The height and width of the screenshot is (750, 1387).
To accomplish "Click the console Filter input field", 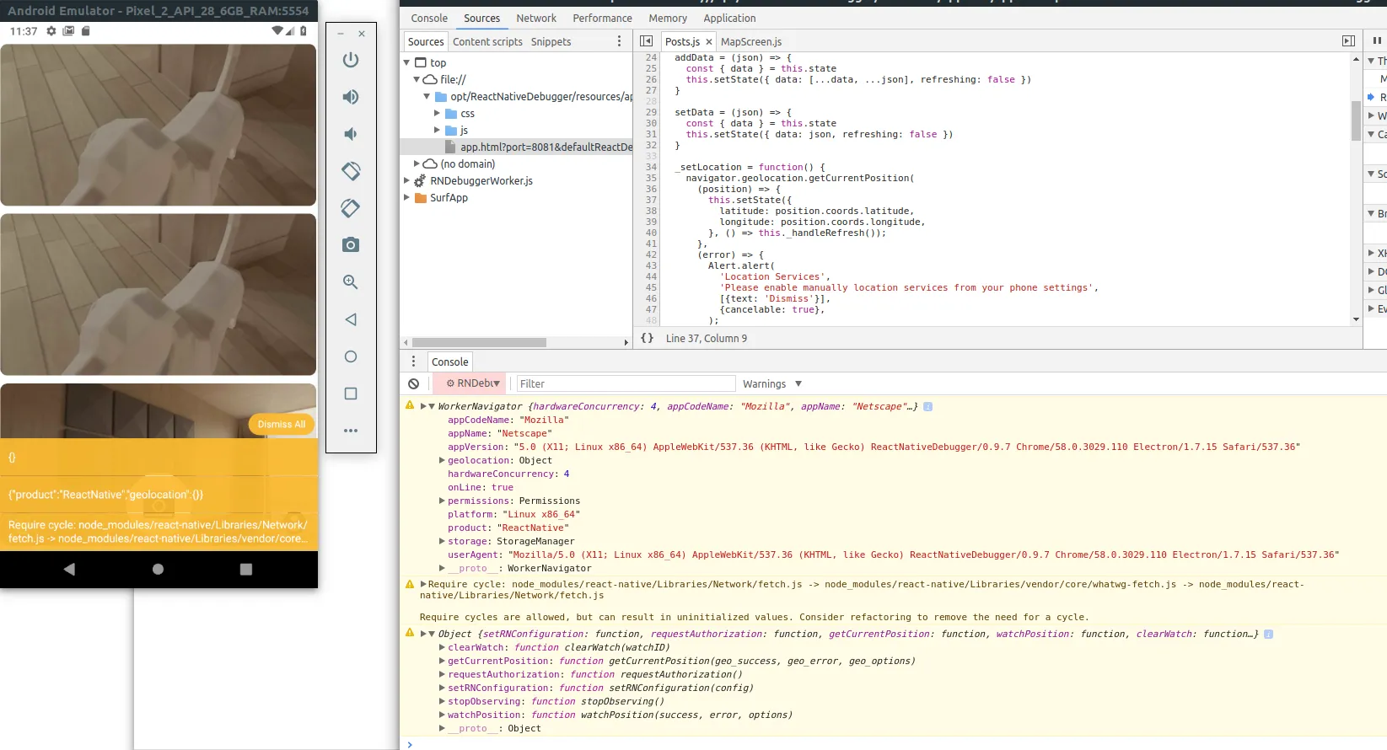I will click(x=626, y=383).
